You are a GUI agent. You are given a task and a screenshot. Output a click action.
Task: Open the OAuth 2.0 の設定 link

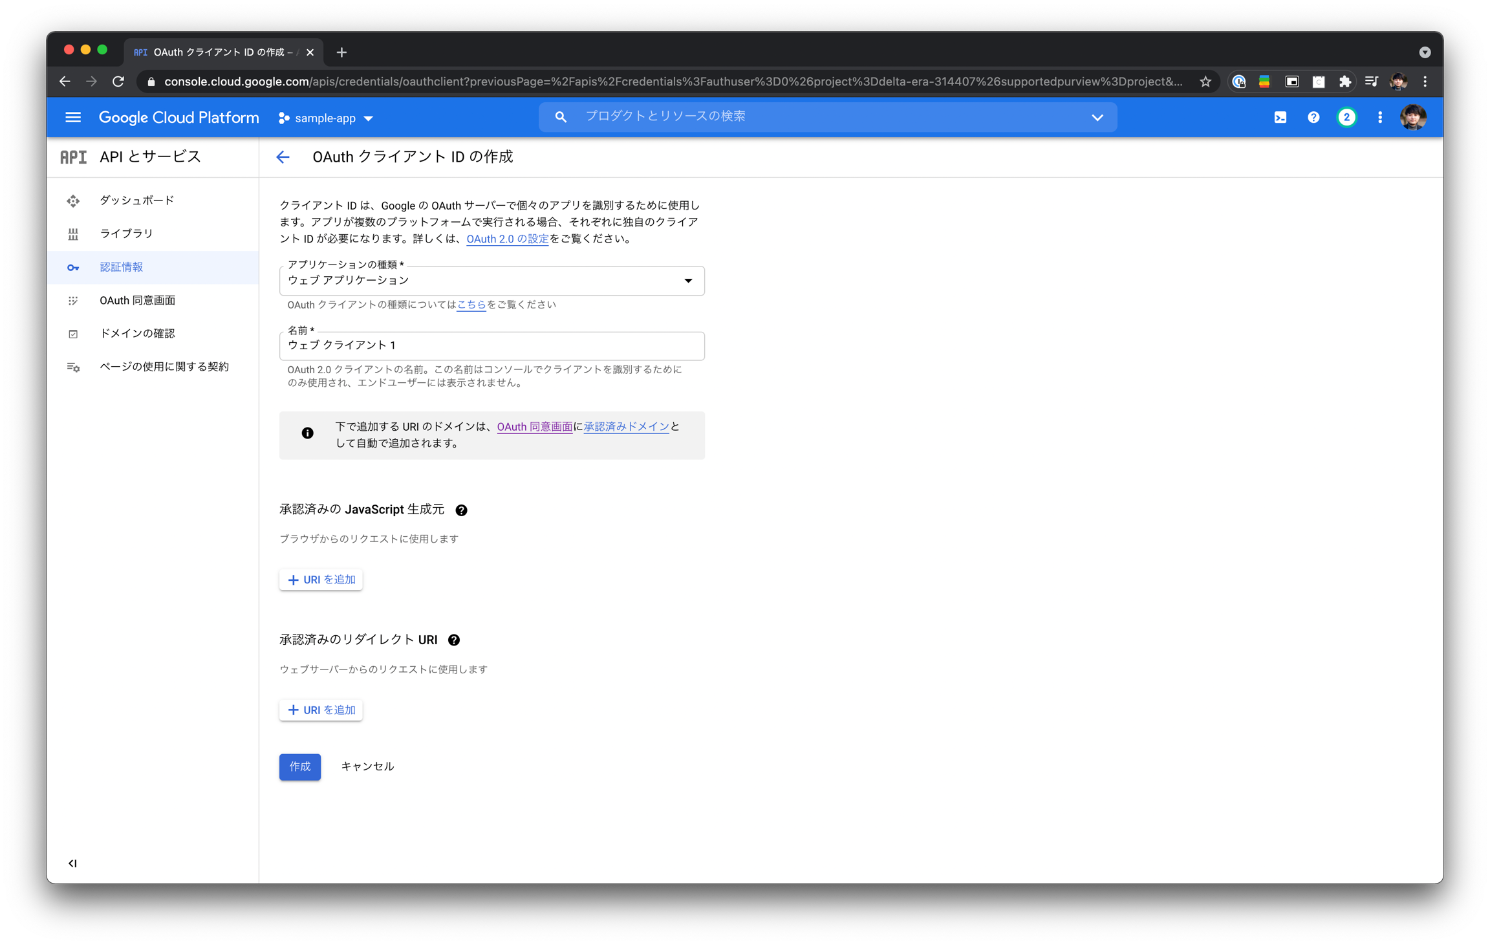(507, 239)
